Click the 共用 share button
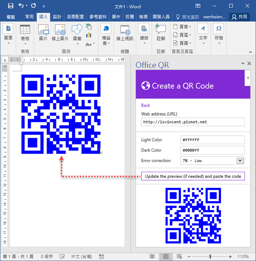 click(x=240, y=17)
